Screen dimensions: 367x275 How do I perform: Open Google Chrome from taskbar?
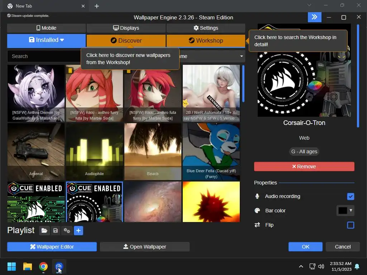43,266
